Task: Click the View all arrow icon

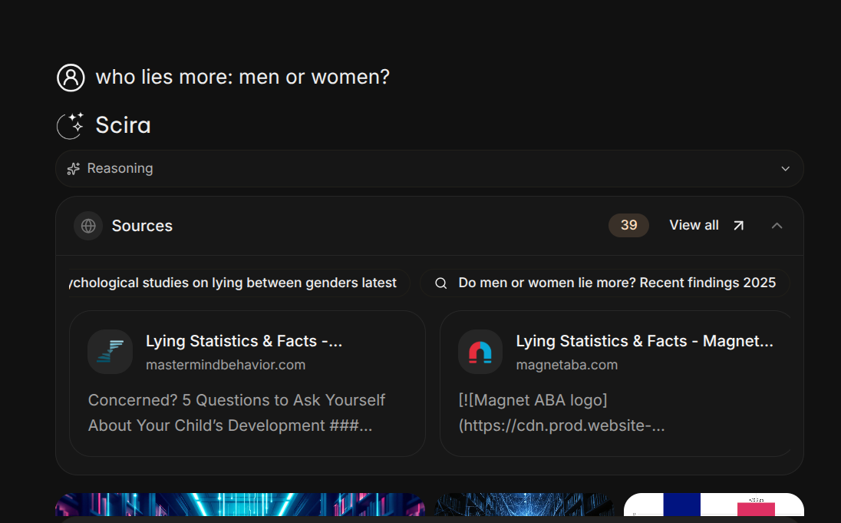Action: pos(738,226)
